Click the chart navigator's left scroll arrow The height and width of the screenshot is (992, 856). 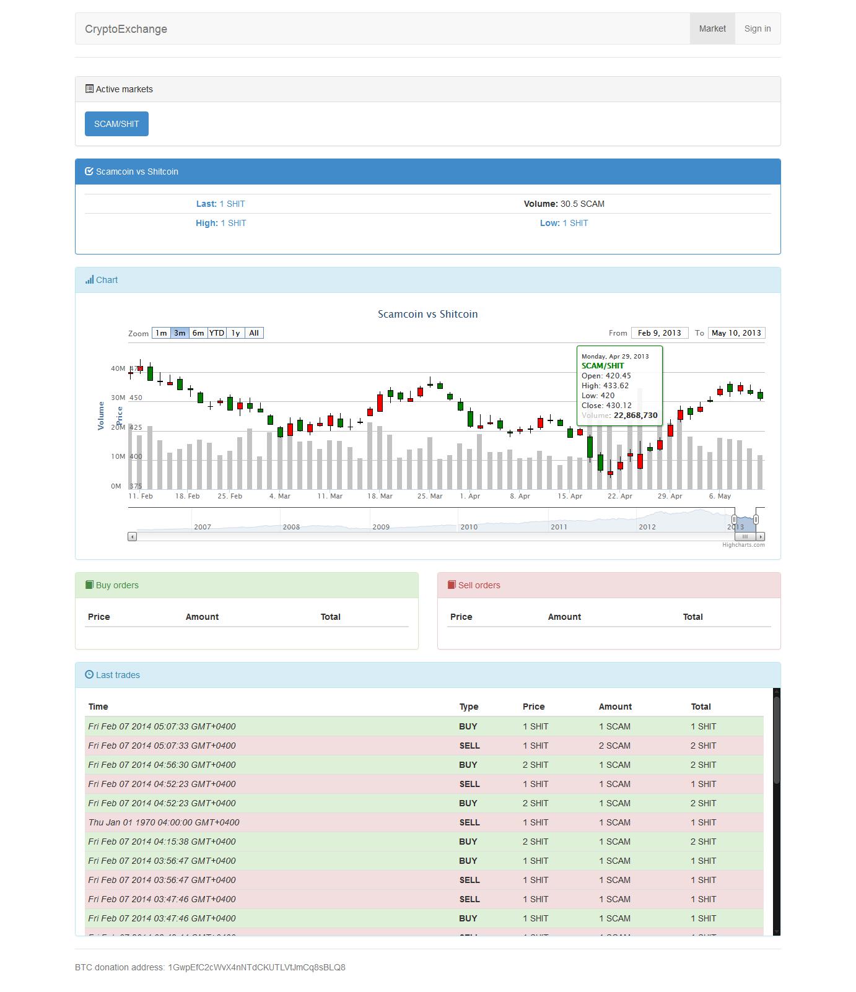click(132, 536)
